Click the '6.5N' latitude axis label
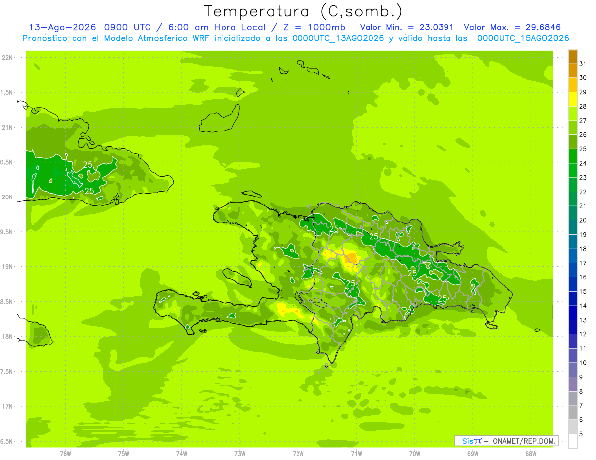The width and height of the screenshot is (596, 460). point(7,442)
